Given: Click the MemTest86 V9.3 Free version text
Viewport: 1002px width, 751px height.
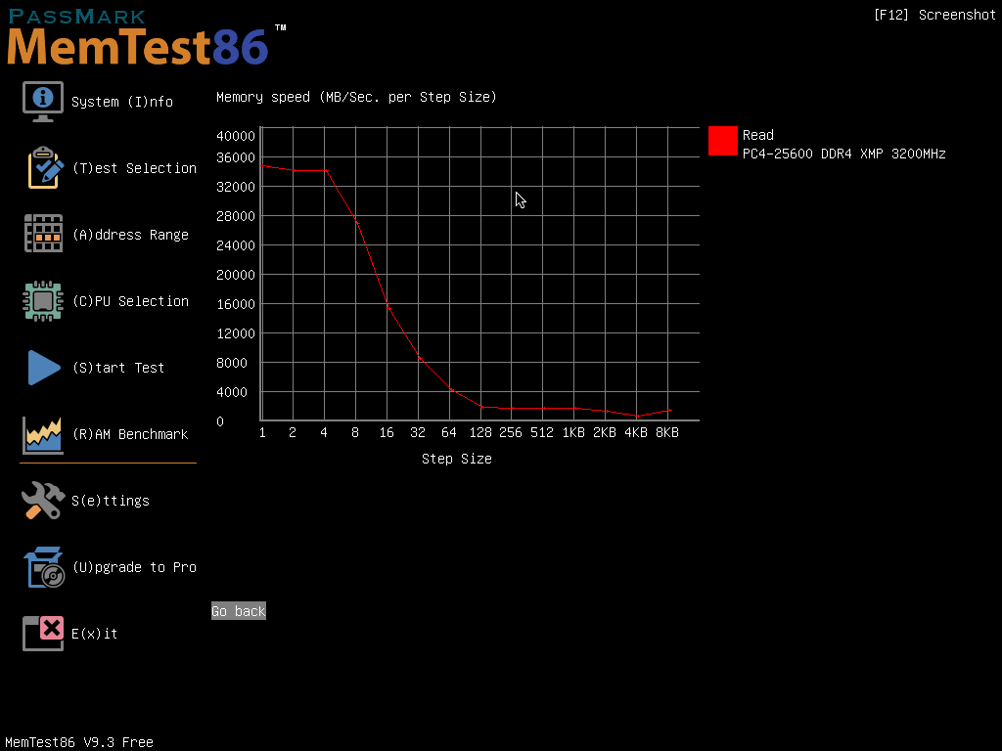Looking at the screenshot, I should tap(79, 742).
